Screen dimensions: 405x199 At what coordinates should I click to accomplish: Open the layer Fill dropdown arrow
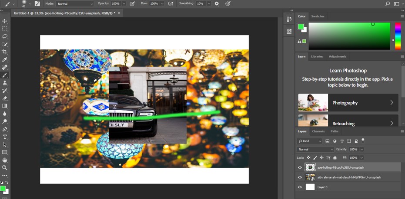click(361, 157)
